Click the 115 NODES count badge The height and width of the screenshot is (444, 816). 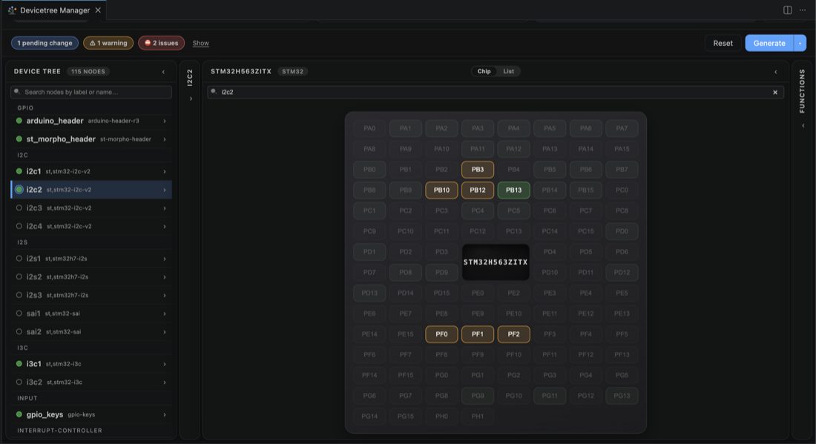(x=88, y=72)
